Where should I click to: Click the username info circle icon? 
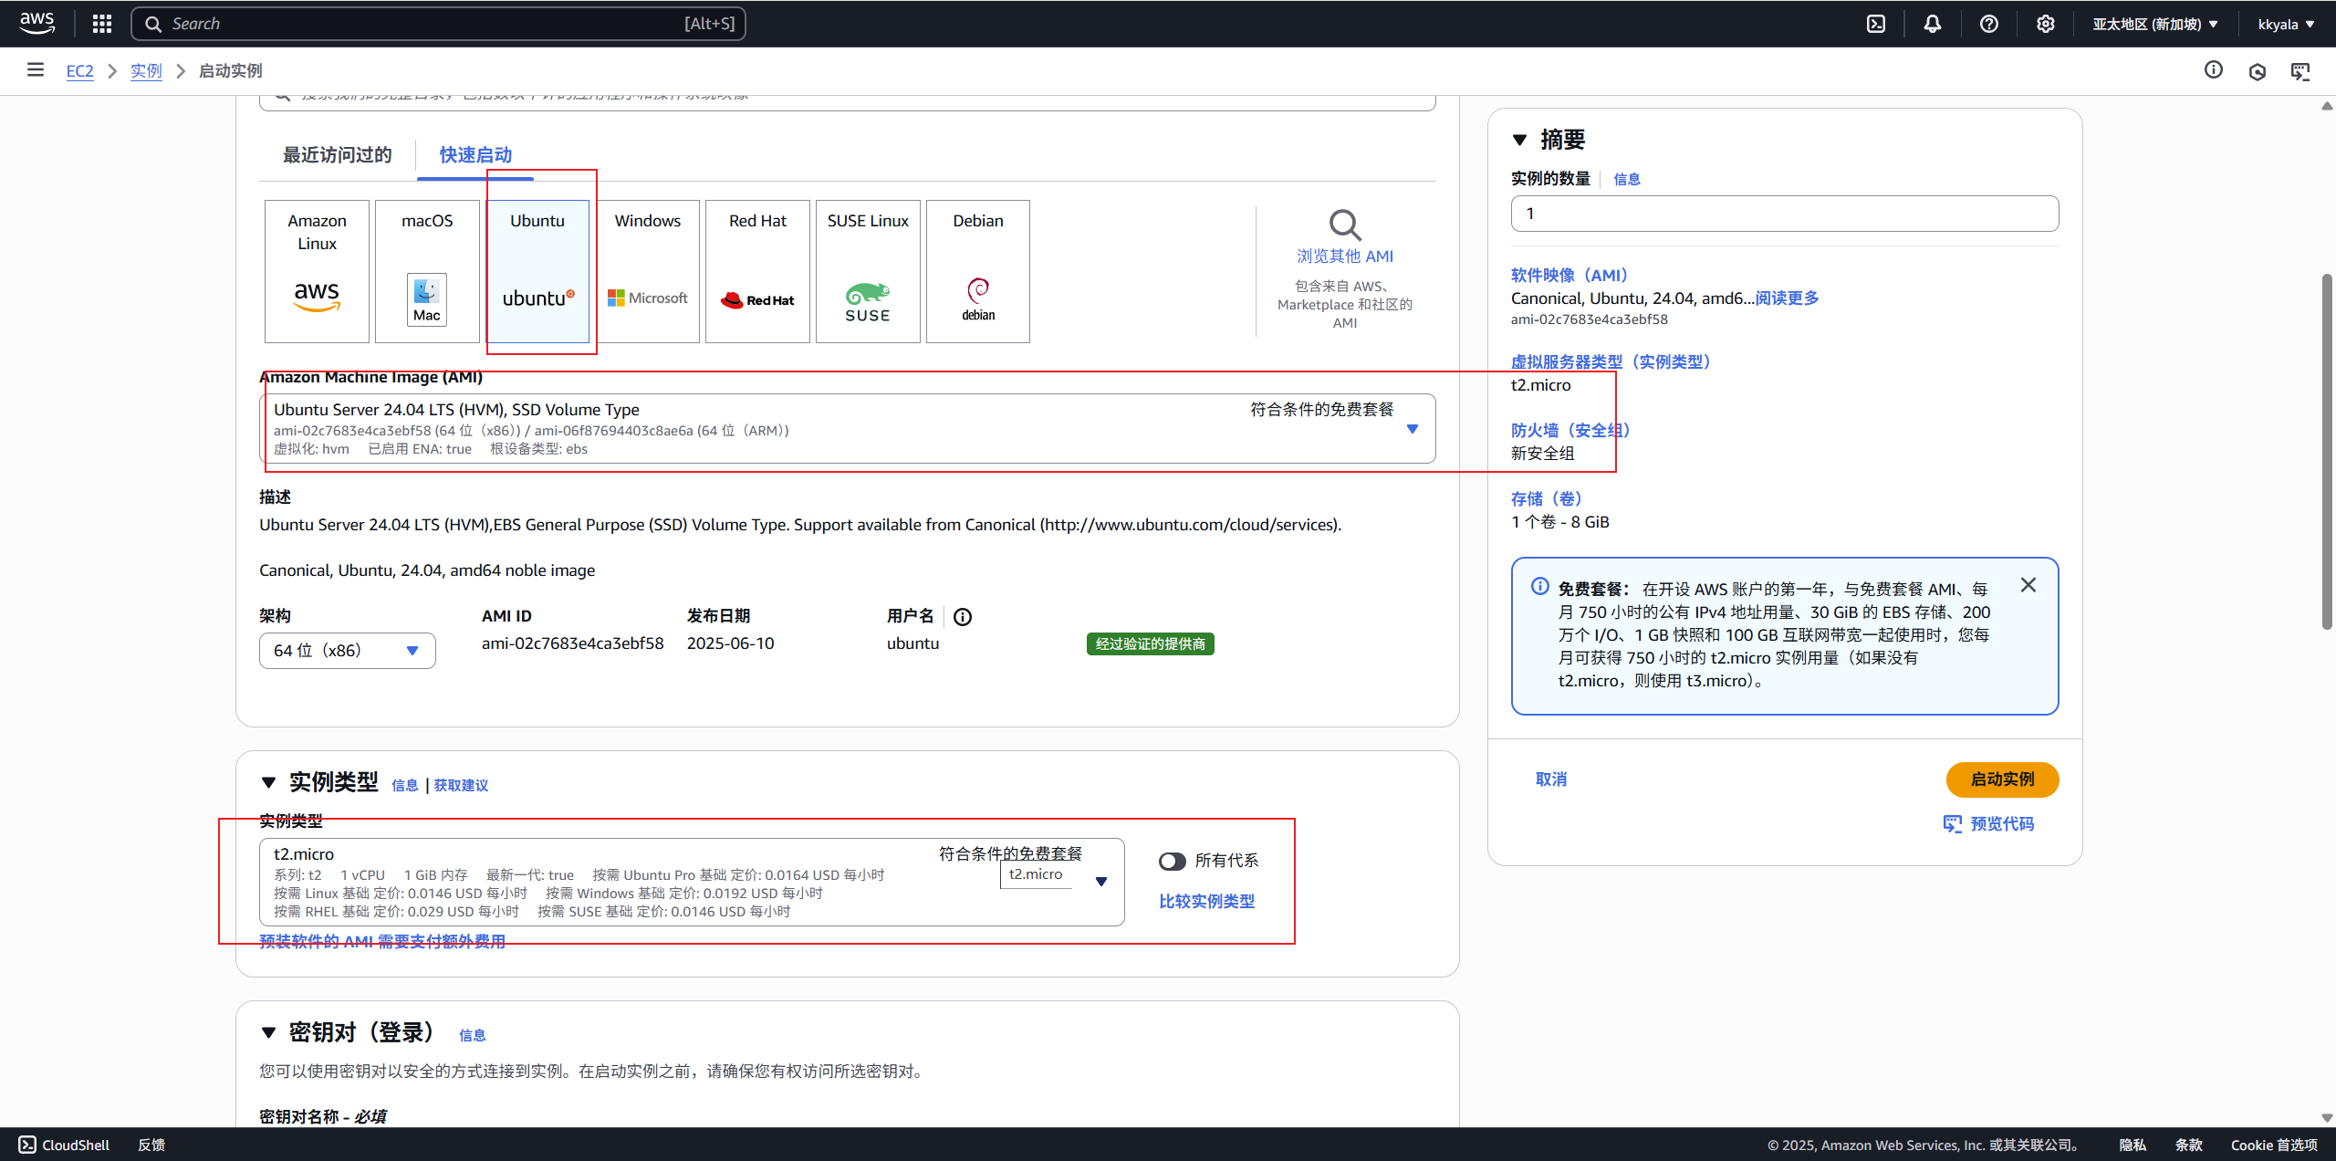963,617
